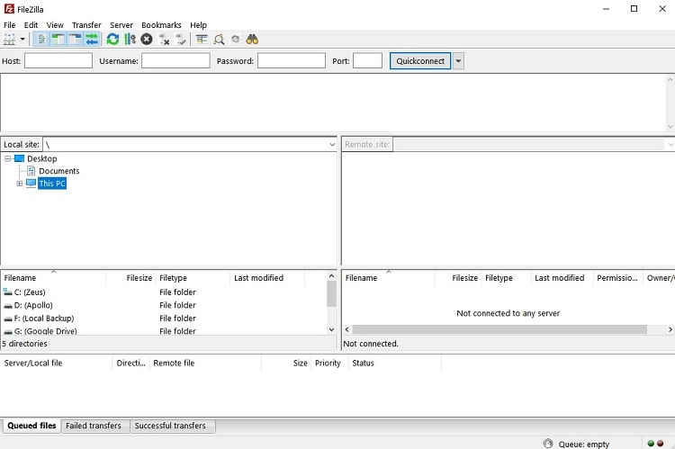Screen dimensions: 675x449
Task: Click the local file list scrollbar thumb
Action: point(331,293)
